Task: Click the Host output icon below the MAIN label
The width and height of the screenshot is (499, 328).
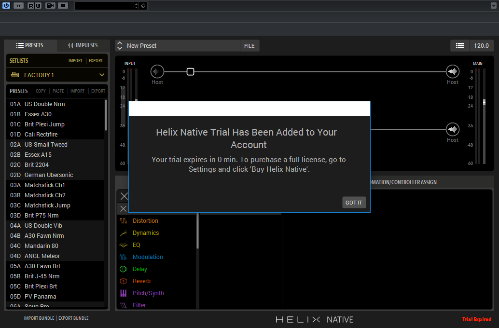Action: click(453, 71)
